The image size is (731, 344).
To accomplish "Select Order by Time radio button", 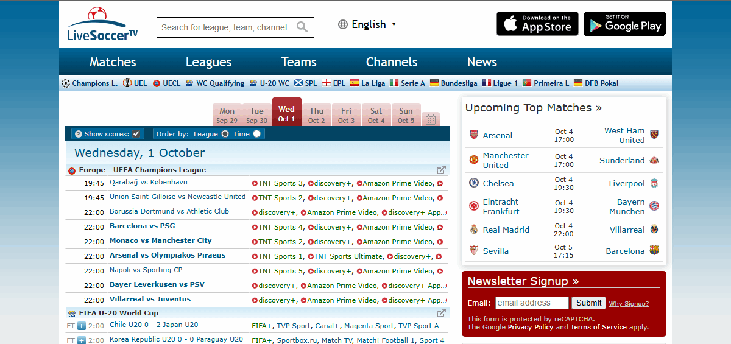I will [256, 134].
